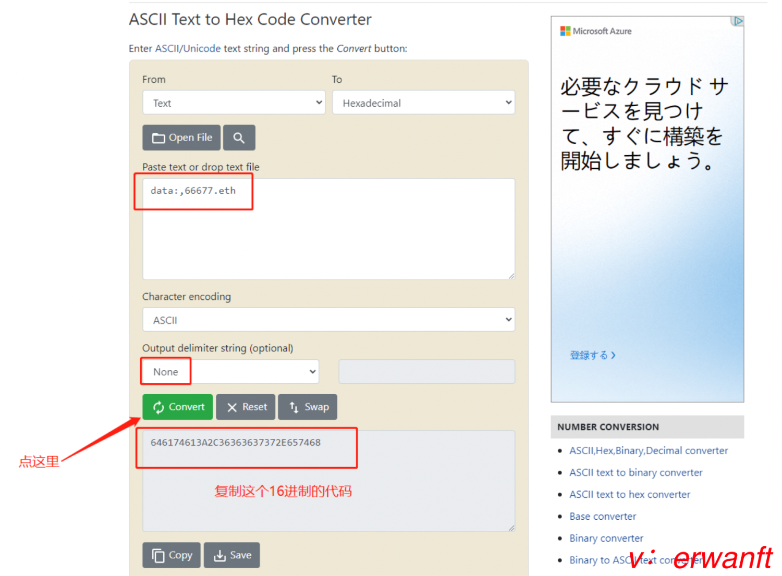Viewport: 782px width, 576px height.
Task: Click the ASCII Text to Hex Code Converter heading
Action: (250, 19)
